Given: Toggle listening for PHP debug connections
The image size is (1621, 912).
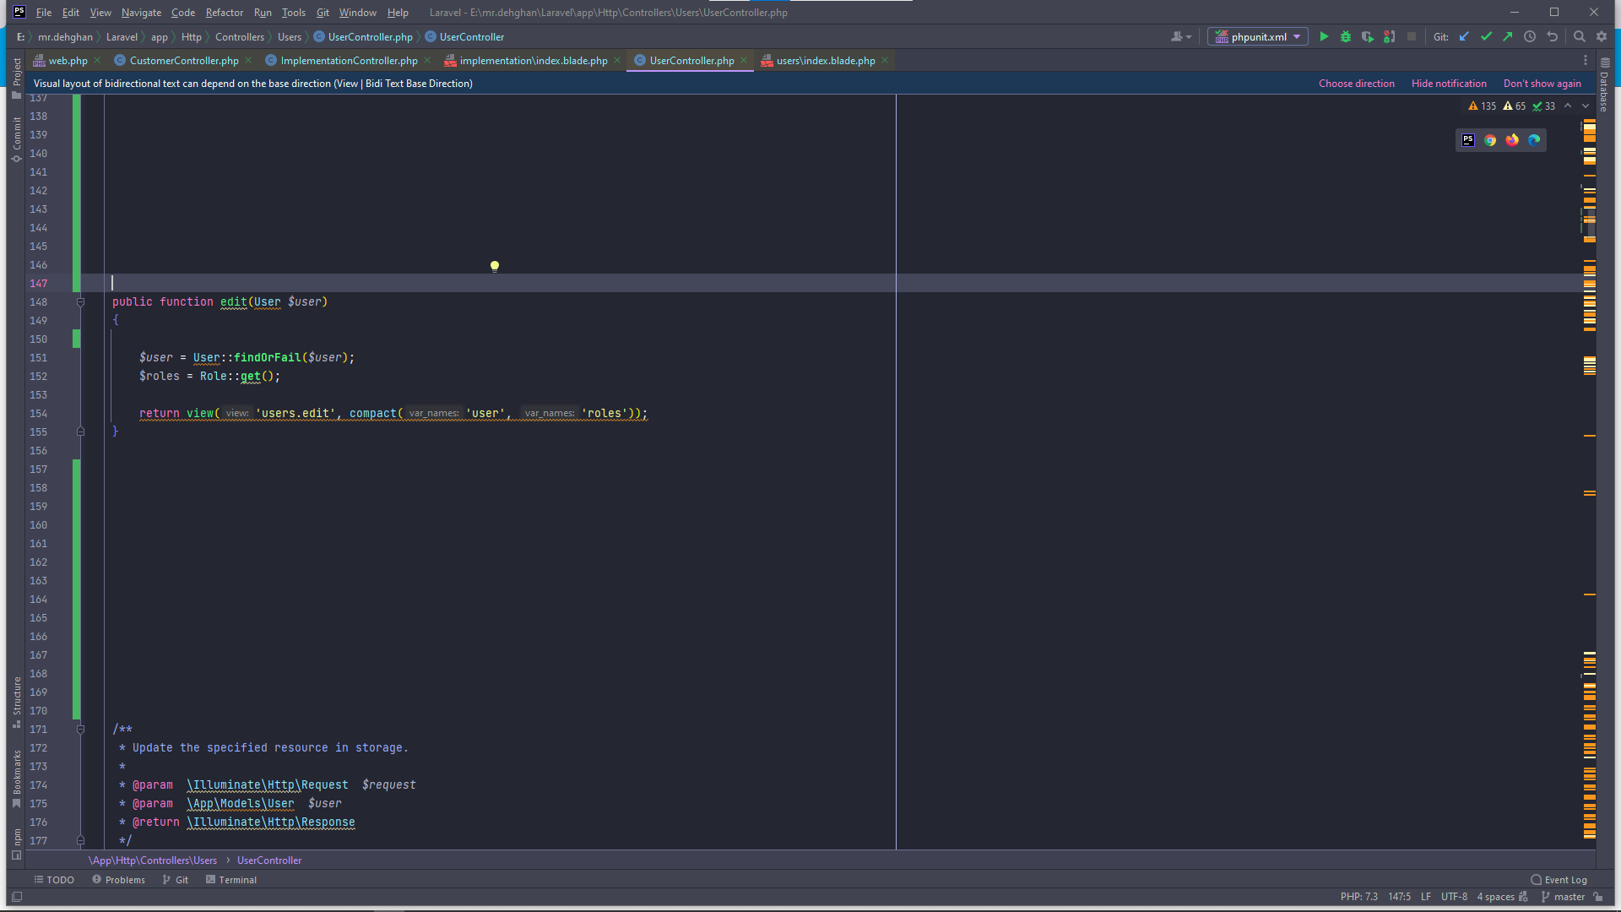Looking at the screenshot, I should (x=1390, y=36).
